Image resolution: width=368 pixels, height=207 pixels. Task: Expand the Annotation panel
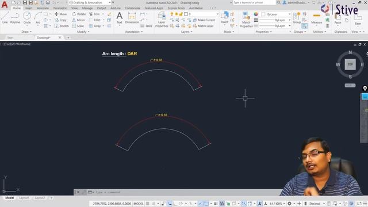point(133,32)
